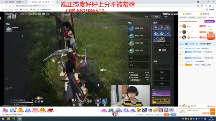
Task: Click the pink heart gift icon
Action: pos(104,110)
